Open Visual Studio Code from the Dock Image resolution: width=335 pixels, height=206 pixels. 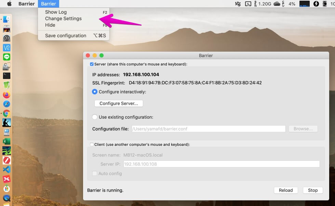pos(6,170)
